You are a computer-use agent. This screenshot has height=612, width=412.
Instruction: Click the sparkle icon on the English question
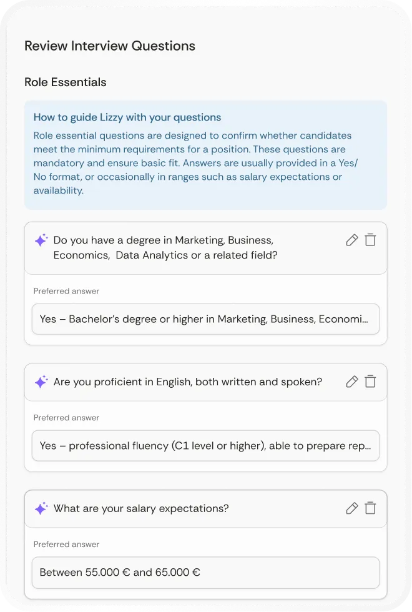pyautogui.click(x=41, y=382)
